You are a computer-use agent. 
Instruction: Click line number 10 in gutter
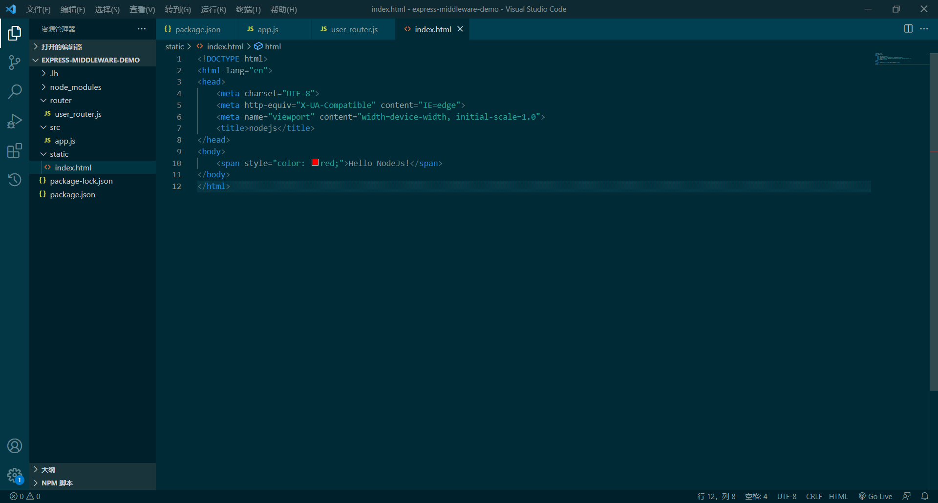coord(177,163)
